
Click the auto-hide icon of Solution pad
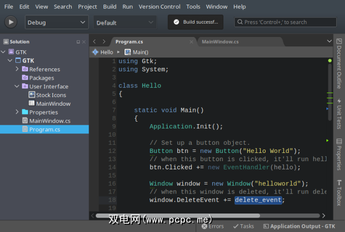(x=78, y=42)
